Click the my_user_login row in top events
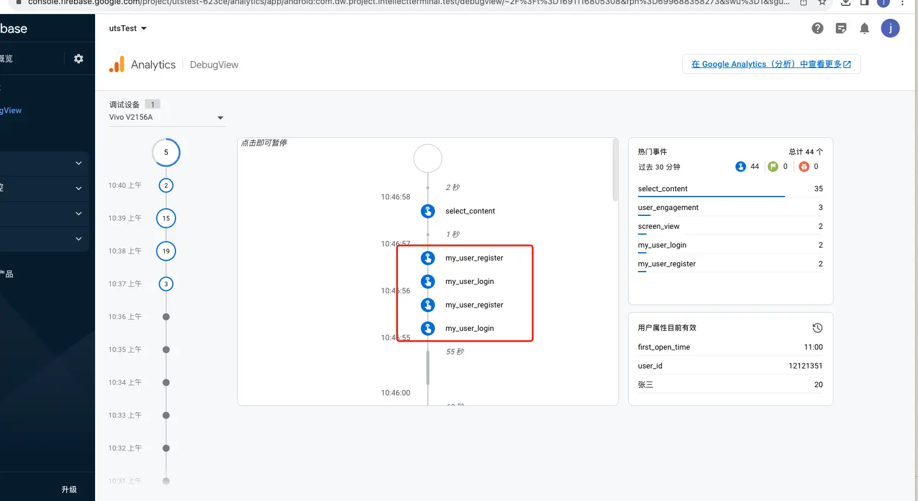This screenshot has height=501, width=918. [x=730, y=245]
